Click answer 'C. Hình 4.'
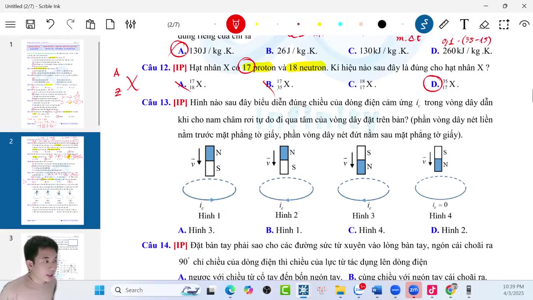 point(366,230)
